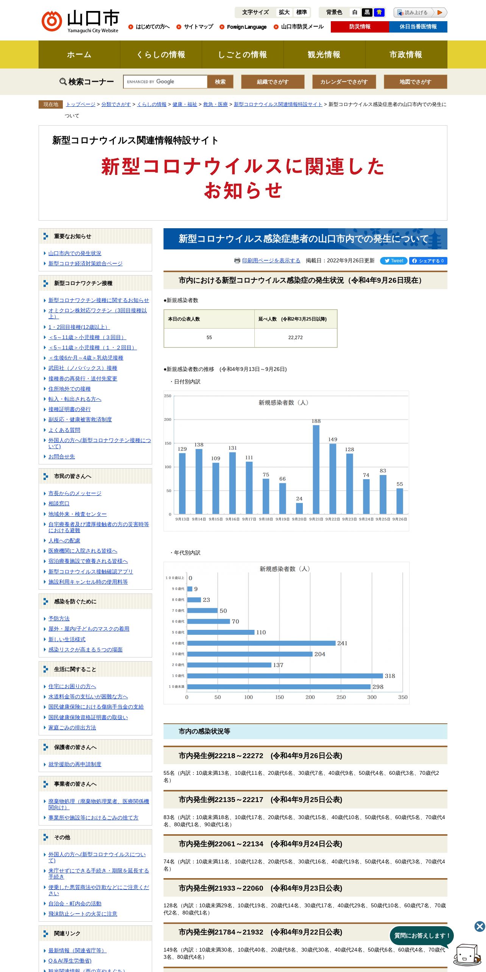Viewport: 486px width, 972px height.
Task: Select blue background color 青
Action: 379,12
